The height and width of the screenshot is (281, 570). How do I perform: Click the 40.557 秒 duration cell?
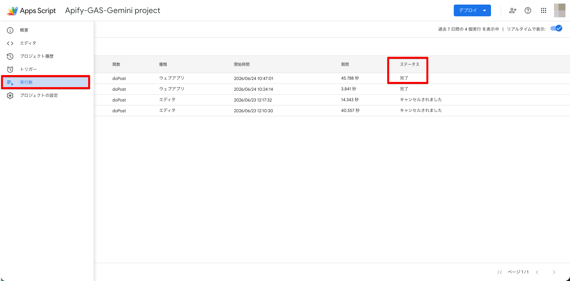click(350, 110)
